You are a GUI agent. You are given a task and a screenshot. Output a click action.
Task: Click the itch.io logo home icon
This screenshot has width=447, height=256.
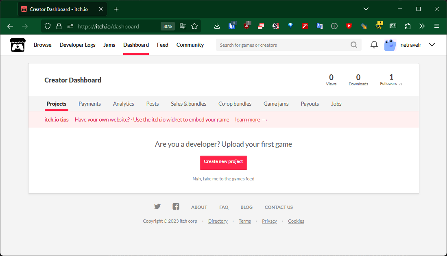(17, 45)
